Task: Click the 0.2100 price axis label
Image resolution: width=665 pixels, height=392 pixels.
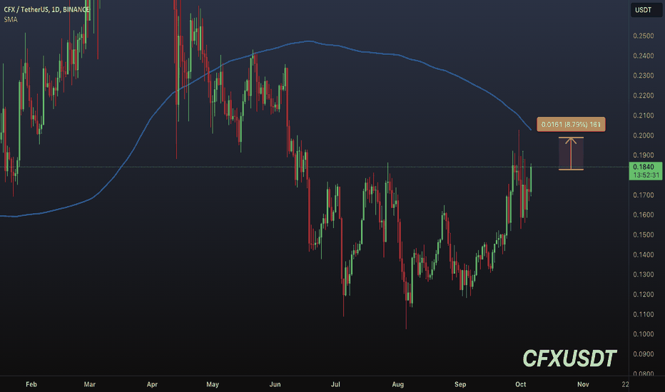Action: 644,115
